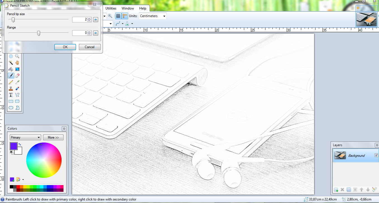The width and height of the screenshot is (379, 203).
Task: Cancel the Pencil Sketch dialog
Action: tap(90, 47)
